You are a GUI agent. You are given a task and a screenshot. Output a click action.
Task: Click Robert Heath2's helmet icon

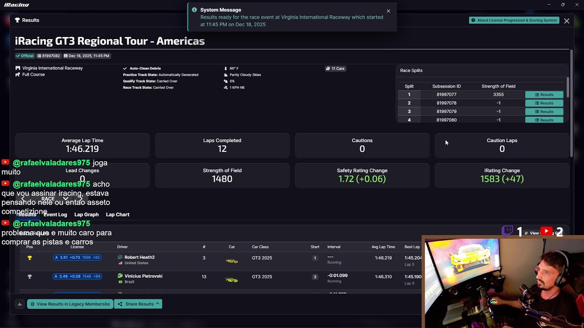pyautogui.click(x=120, y=257)
